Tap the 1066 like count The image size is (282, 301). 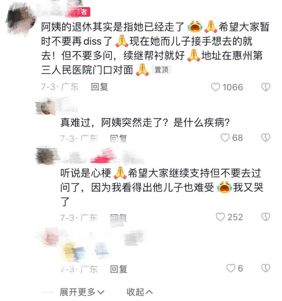click(x=233, y=87)
